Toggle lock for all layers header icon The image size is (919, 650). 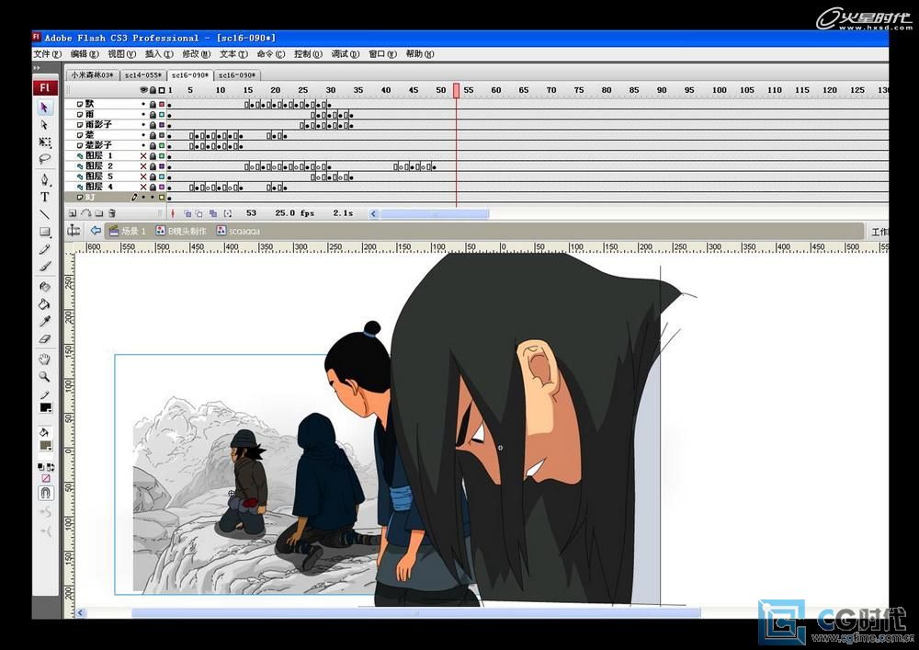(x=153, y=90)
